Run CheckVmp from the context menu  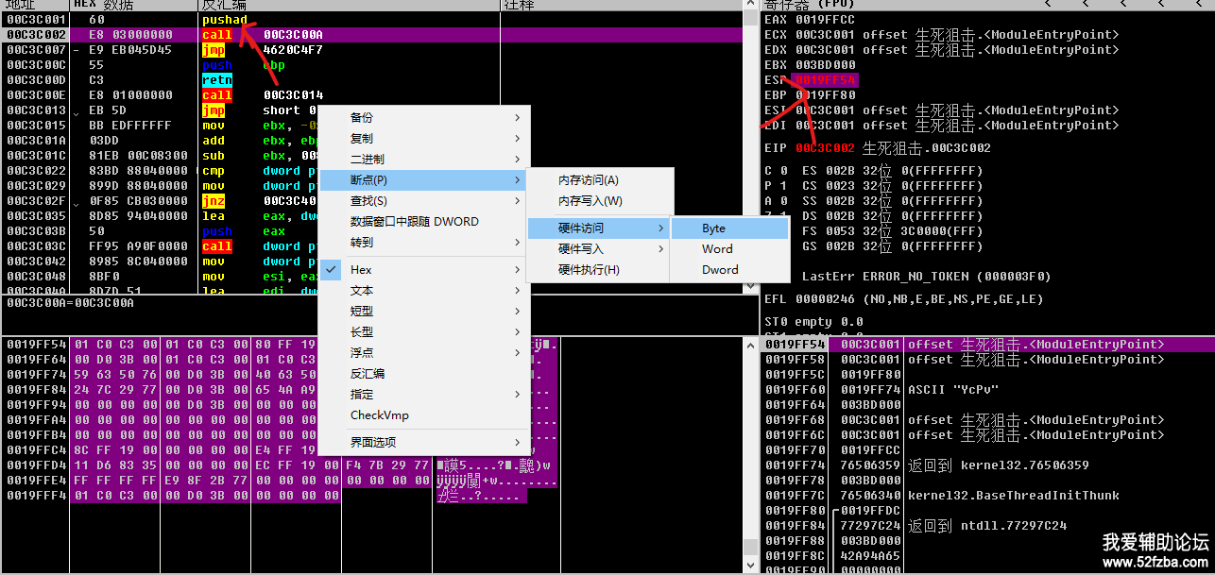(380, 415)
